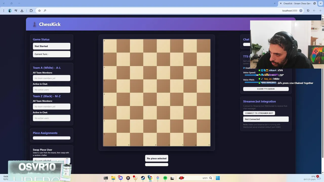The height and width of the screenshot is (182, 324).
Task: Click the Game Status heading
Action: click(x=41, y=39)
